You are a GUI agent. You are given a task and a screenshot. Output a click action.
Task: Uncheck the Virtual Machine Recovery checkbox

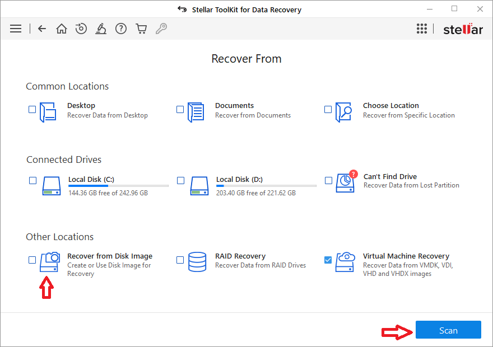click(328, 260)
